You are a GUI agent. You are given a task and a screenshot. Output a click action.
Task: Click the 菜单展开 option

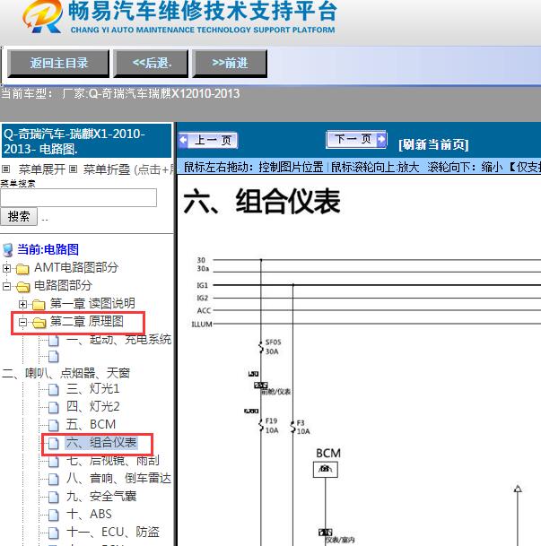(x=42, y=169)
